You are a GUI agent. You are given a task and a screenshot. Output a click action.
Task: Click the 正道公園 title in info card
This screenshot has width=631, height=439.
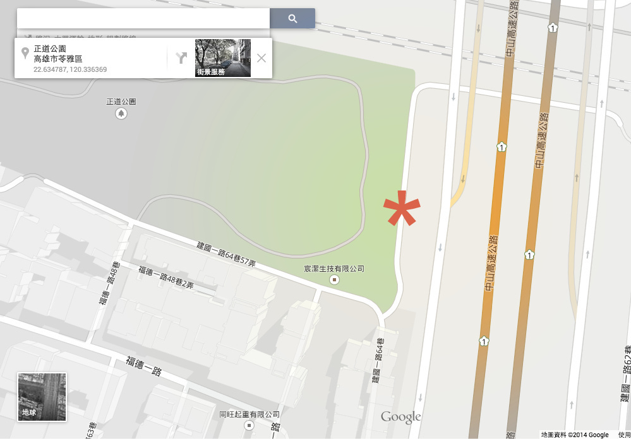click(50, 49)
